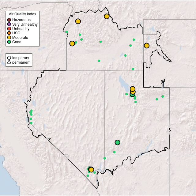Click the large green Good monitor in southern Utah
The image size is (196, 196).
[x=117, y=142]
